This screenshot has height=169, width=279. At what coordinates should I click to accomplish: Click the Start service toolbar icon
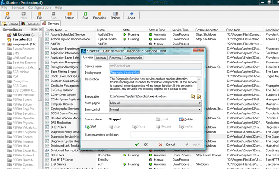(85, 15)
